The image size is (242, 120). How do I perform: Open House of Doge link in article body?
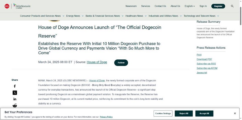(x=97, y=81)
